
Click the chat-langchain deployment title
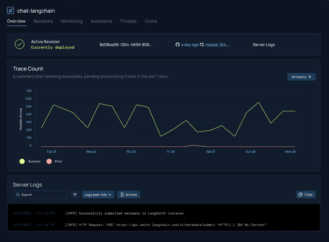point(36,11)
